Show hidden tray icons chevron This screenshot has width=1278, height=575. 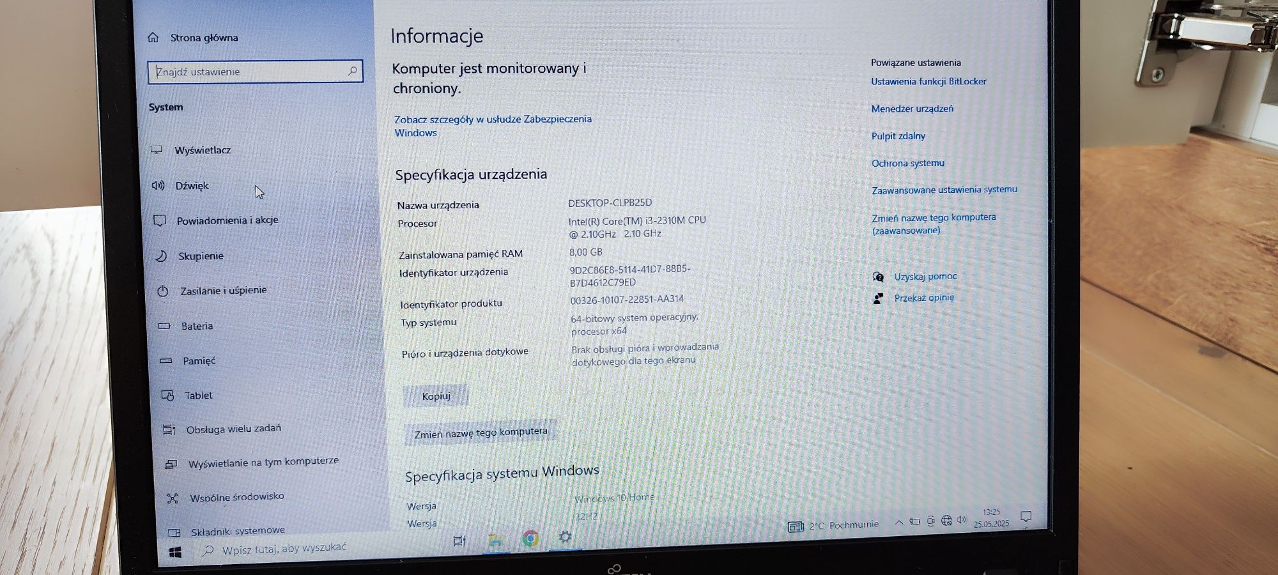click(899, 523)
